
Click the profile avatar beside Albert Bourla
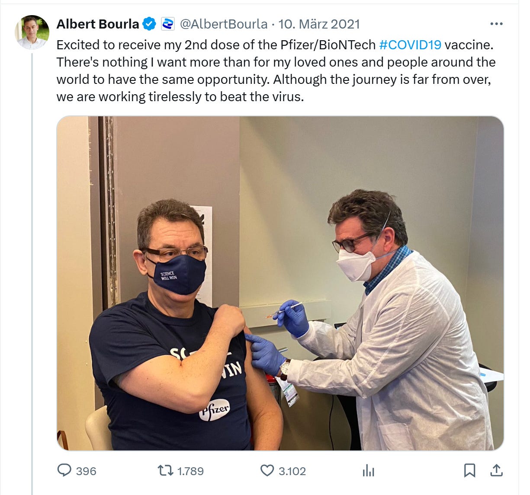32,32
